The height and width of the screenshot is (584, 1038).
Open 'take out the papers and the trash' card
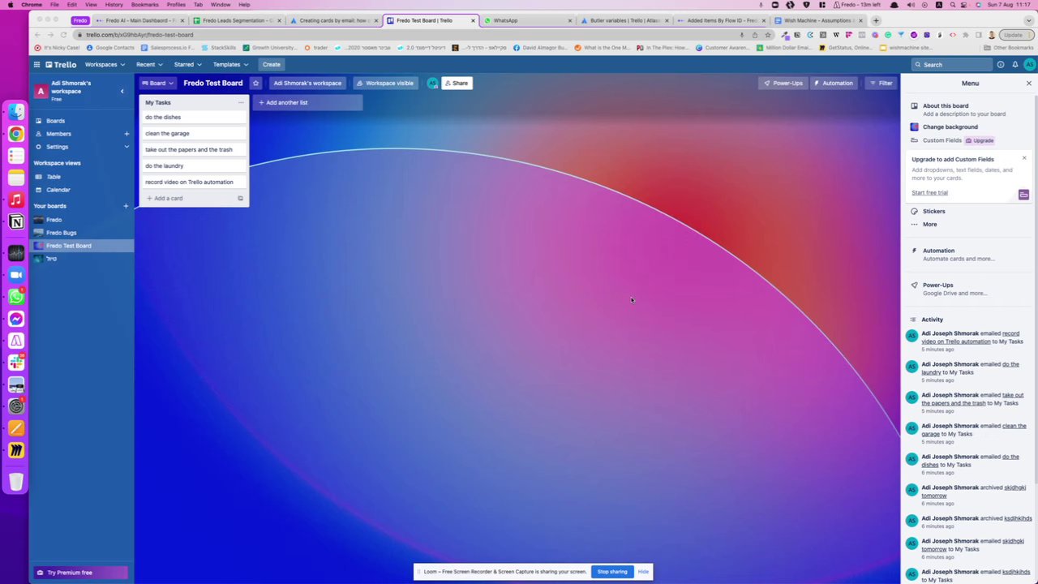[x=194, y=149]
